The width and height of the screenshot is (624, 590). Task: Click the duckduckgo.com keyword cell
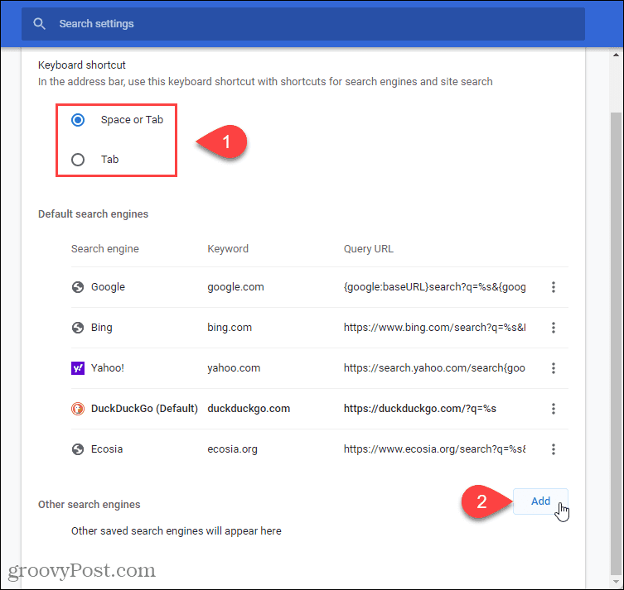[249, 409]
